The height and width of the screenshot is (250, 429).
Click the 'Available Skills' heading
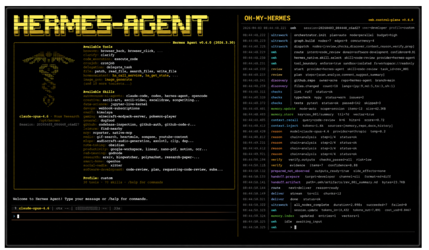click(99, 92)
